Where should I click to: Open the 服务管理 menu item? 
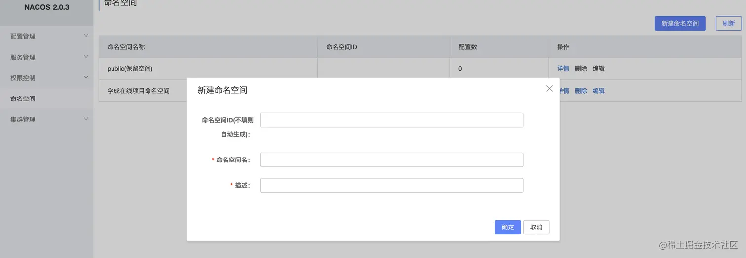coord(23,57)
